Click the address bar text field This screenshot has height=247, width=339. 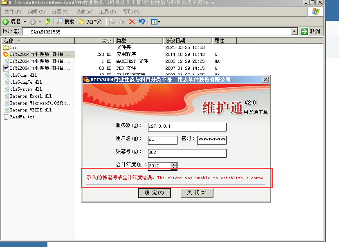click(157, 31)
